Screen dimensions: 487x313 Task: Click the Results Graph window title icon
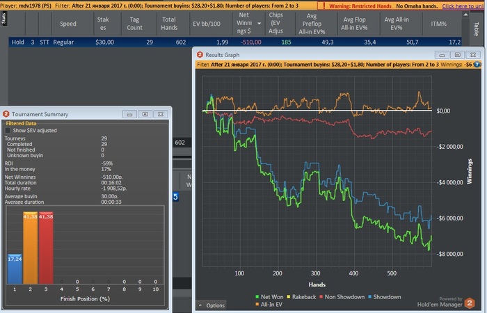click(x=200, y=55)
